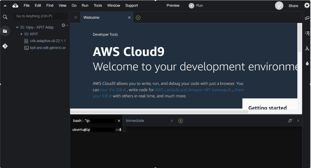
Task: Open the editor pane tab menu icon
Action: (x=75, y=17)
